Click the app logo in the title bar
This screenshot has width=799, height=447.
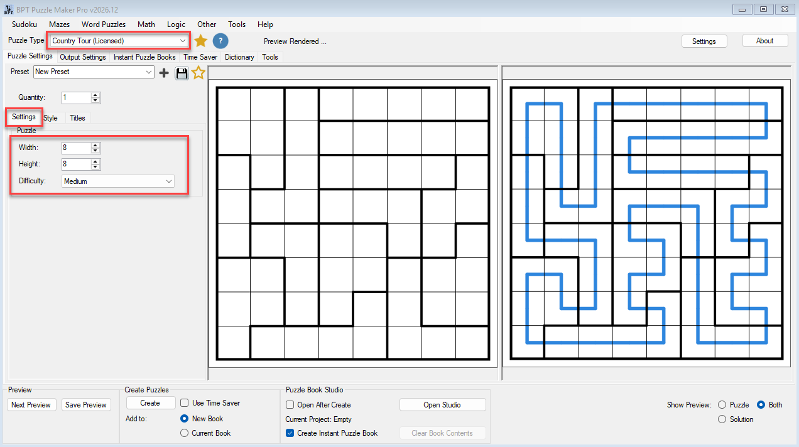pyautogui.click(x=9, y=9)
